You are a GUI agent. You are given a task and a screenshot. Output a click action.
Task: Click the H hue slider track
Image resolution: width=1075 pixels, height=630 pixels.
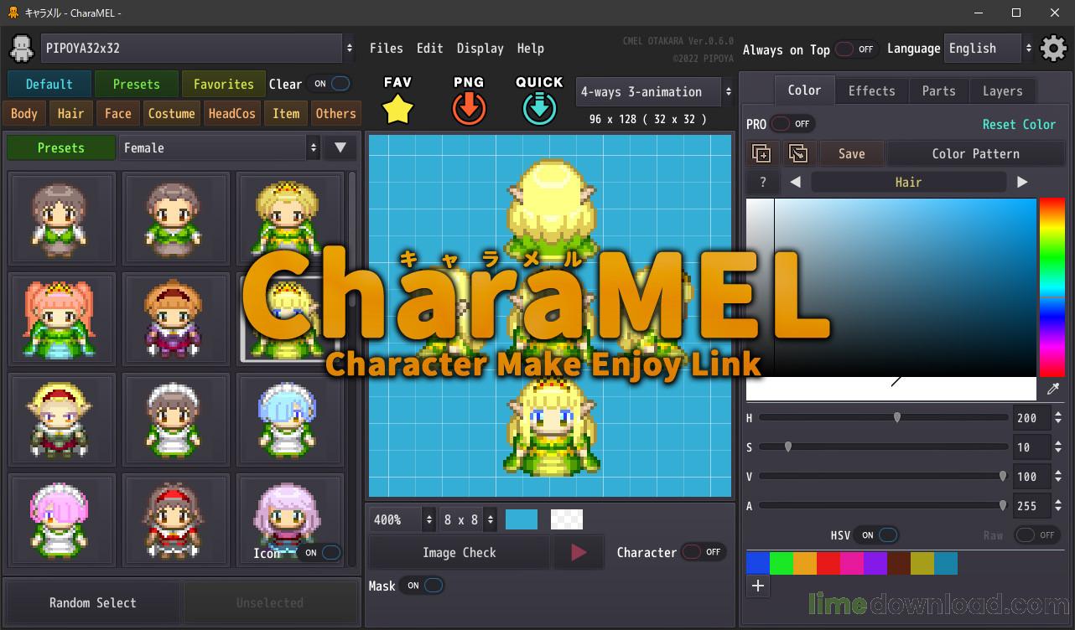point(883,417)
